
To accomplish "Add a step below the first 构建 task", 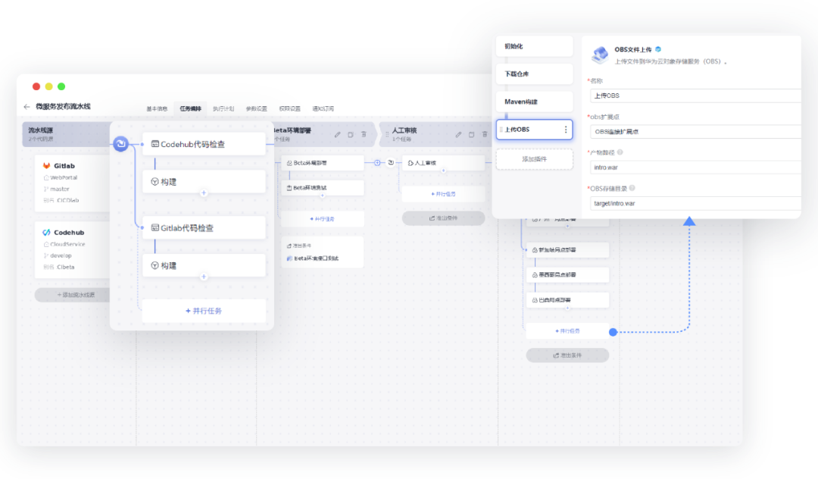I will point(204,193).
